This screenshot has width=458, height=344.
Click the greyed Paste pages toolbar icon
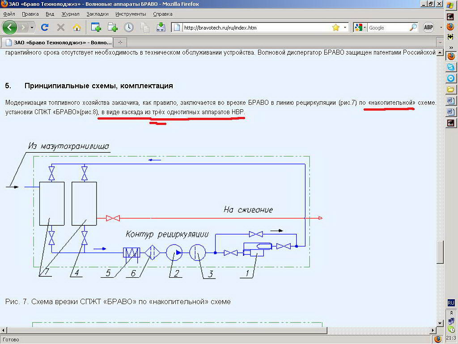tap(144, 27)
